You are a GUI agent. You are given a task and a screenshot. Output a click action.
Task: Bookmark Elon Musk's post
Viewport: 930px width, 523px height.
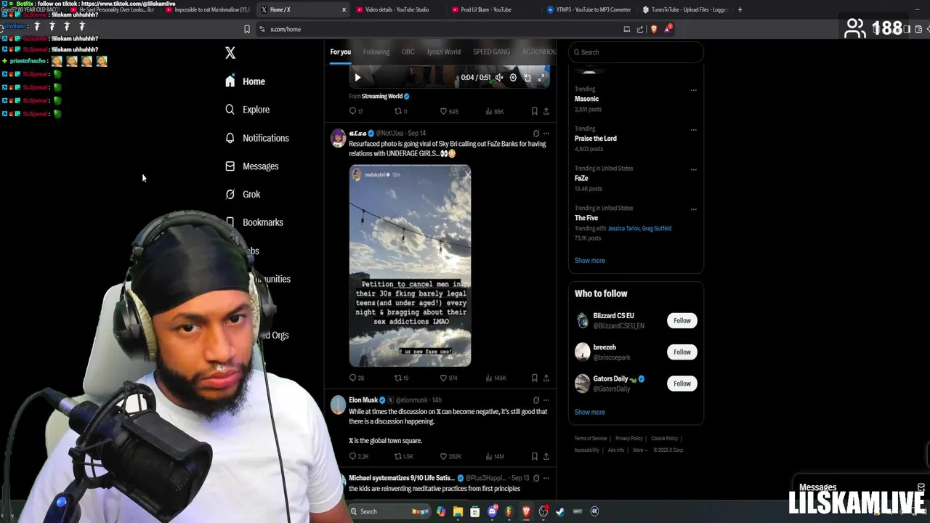click(x=534, y=456)
